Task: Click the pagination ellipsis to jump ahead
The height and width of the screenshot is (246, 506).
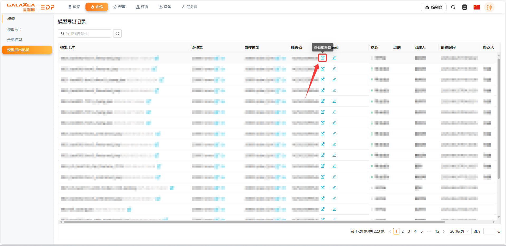Action: pyautogui.click(x=429, y=231)
